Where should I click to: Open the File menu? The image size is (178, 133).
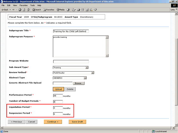(x=3, y=5)
